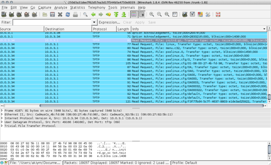
Task: Click the packet list horizontal scrollbar thumb
Action: click(x=152, y=105)
